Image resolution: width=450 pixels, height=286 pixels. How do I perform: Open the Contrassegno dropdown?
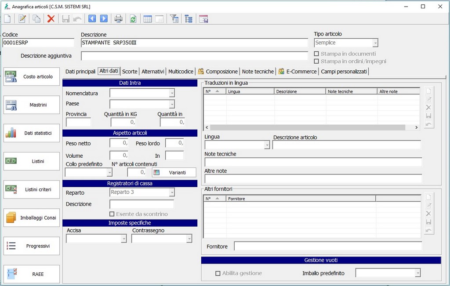pyautogui.click(x=189, y=239)
